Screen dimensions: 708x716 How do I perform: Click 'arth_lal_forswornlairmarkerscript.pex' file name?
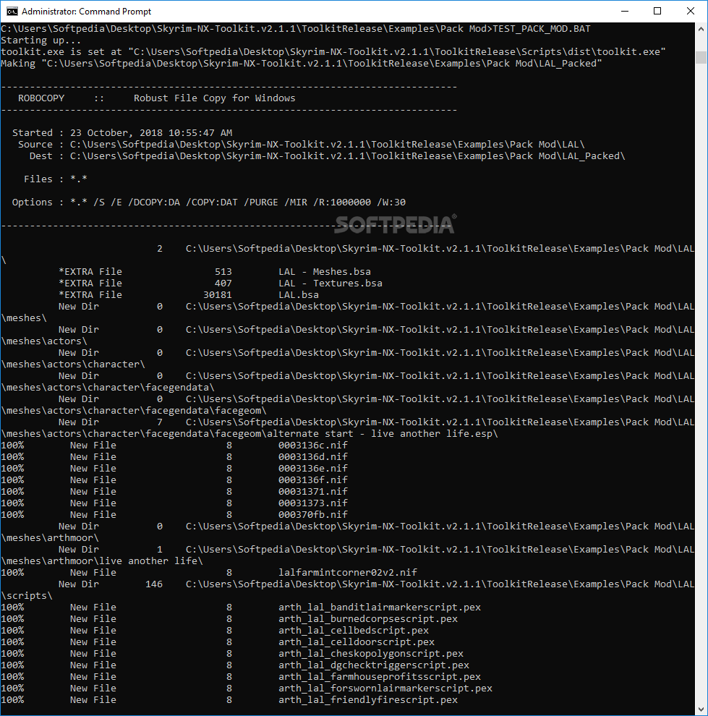click(x=385, y=689)
